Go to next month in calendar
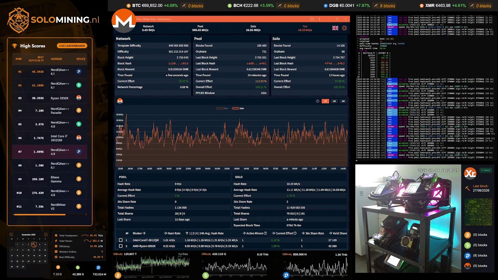 point(46,234)
